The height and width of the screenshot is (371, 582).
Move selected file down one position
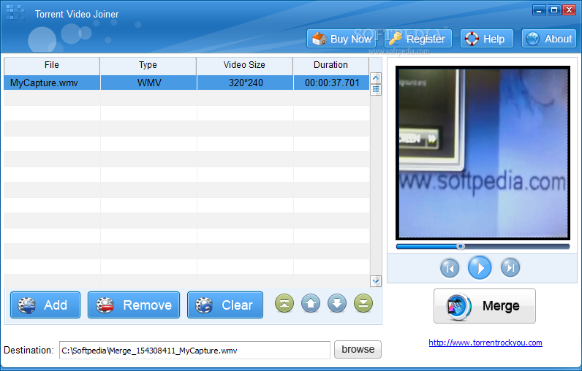[x=337, y=303]
